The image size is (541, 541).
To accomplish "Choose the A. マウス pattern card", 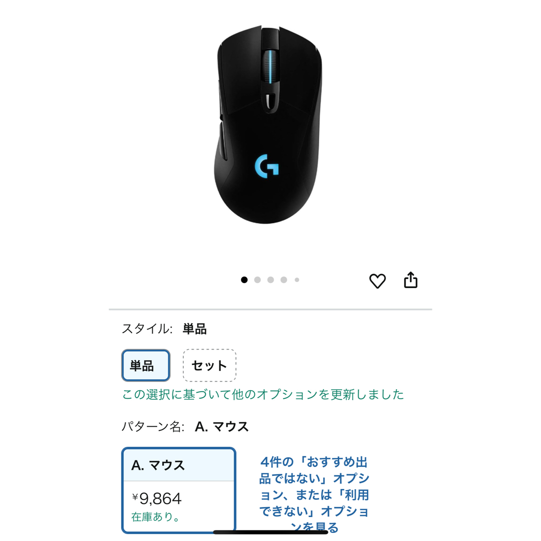I will click(179, 490).
